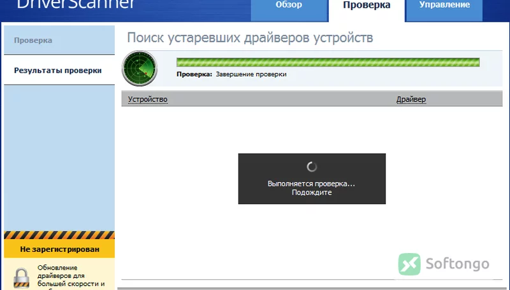
Task: Sort by Устройство column header
Action: click(x=148, y=99)
